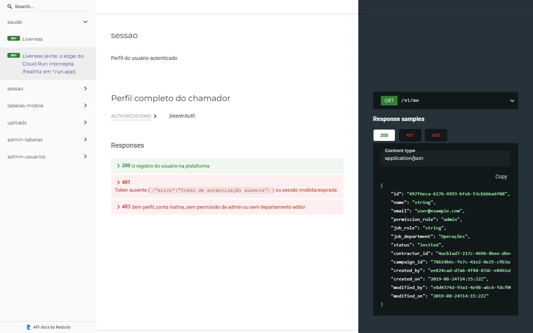Click the "Operações" job_department value
The height and width of the screenshot is (333, 533).
(x=453, y=236)
